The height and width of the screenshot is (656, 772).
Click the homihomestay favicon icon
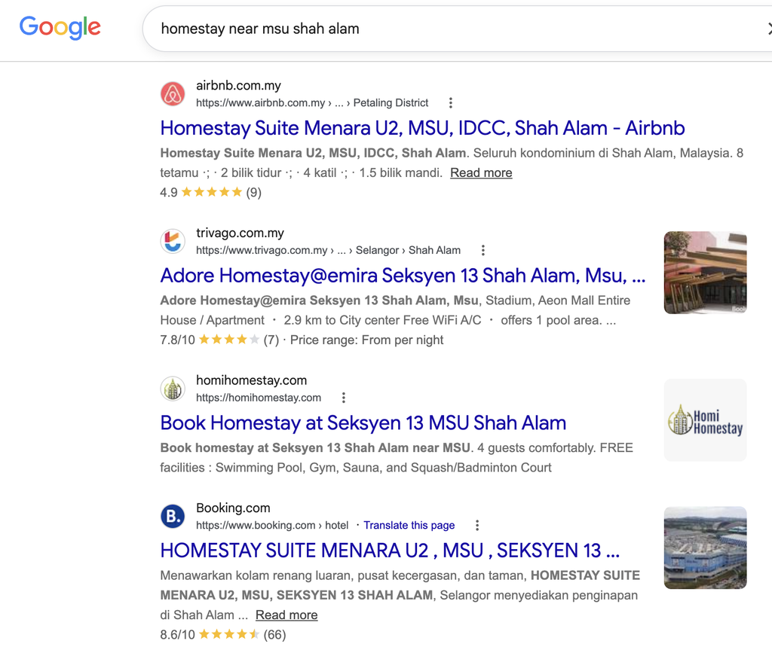click(x=173, y=389)
